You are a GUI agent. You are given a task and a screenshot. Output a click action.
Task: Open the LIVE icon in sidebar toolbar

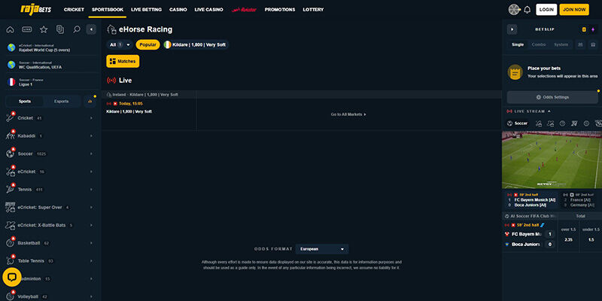(x=27, y=29)
